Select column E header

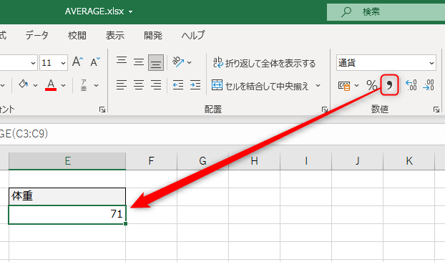[x=67, y=161]
